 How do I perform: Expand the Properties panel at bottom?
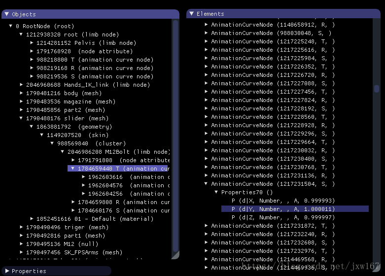(x=7, y=271)
